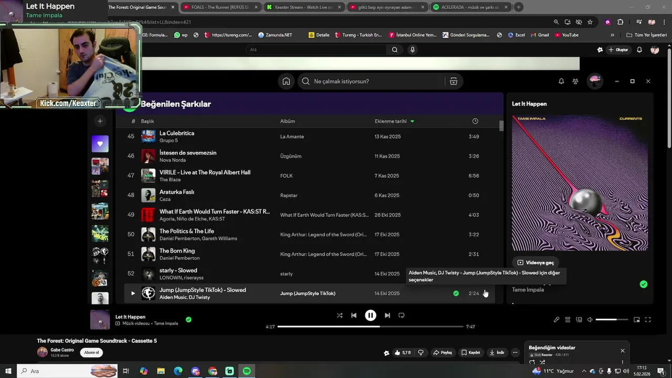This screenshot has width=672, height=378.
Task: Toggle liked checkmark on Jump (JumpStyle TikTok) row
Action: (456, 293)
